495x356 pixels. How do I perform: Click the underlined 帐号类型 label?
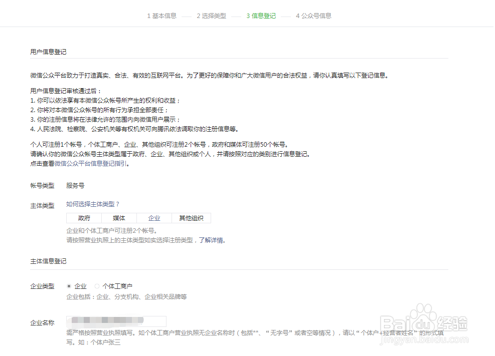[42, 185]
